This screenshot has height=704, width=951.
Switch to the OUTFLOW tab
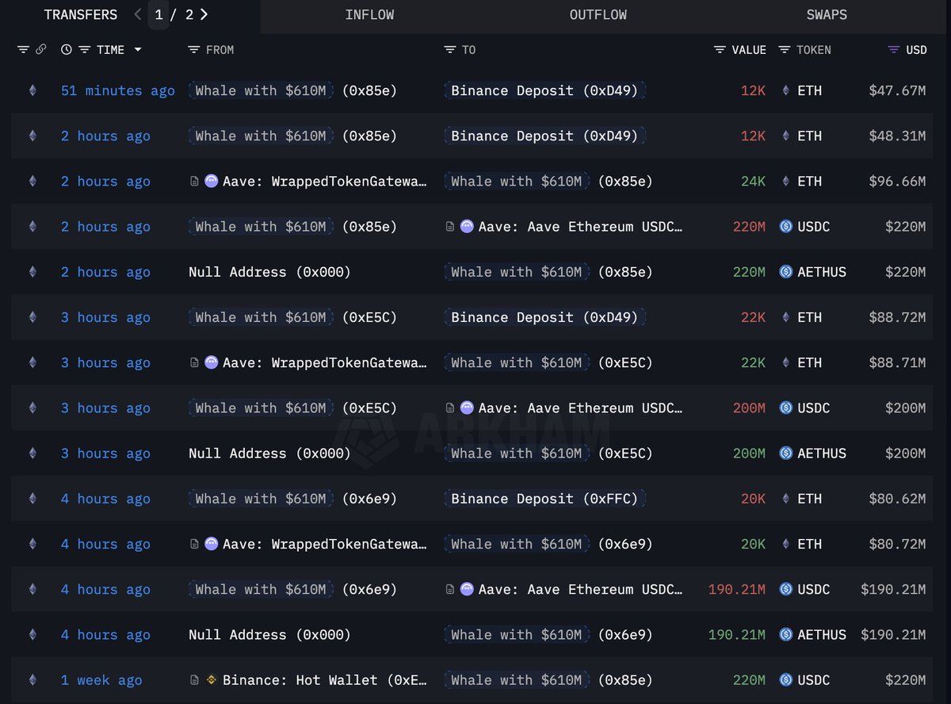pyautogui.click(x=598, y=14)
